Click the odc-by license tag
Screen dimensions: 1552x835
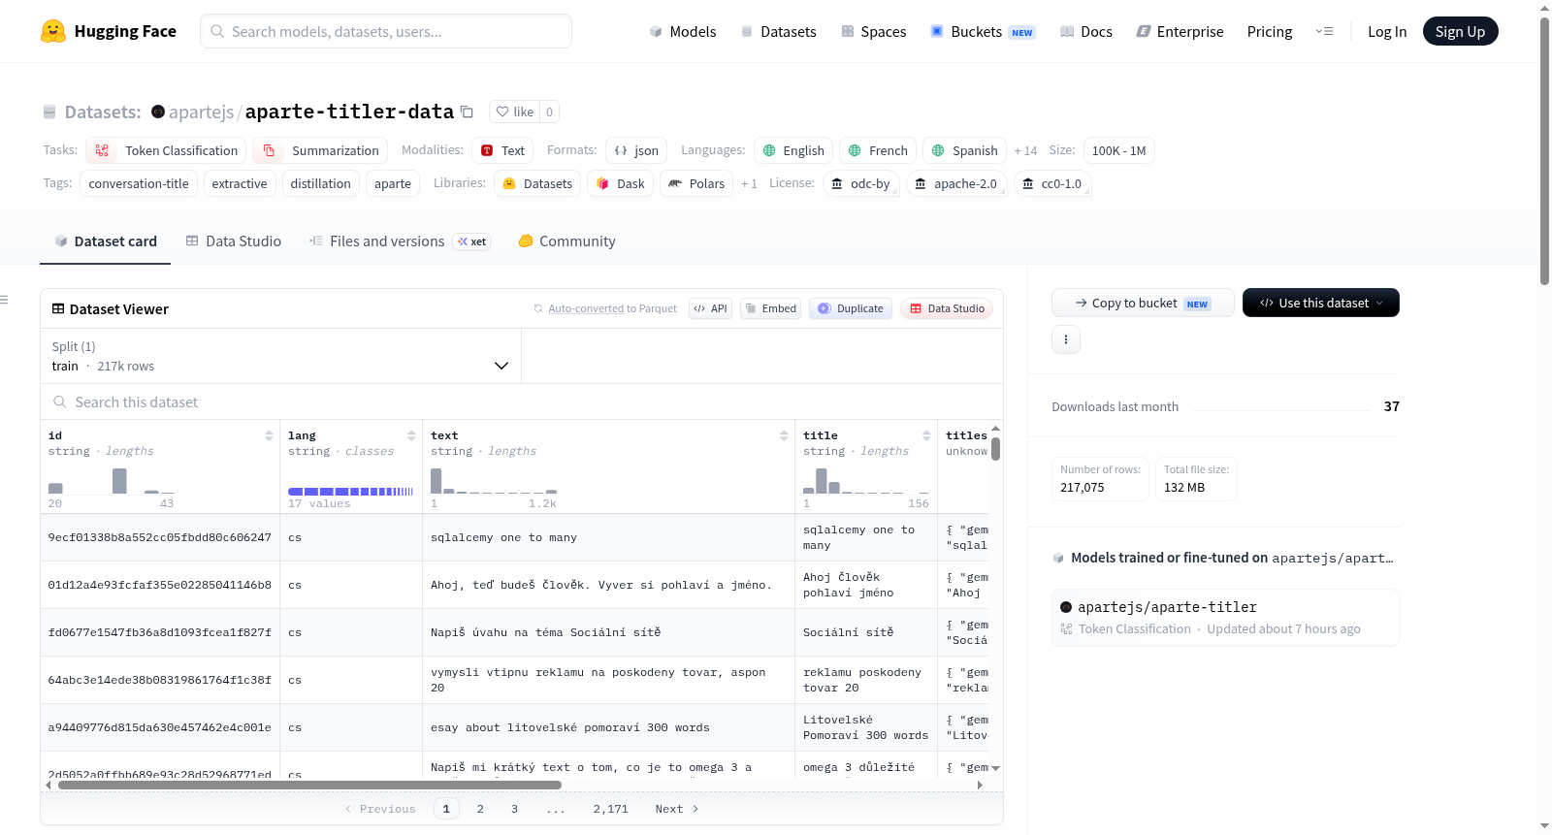coord(861,183)
